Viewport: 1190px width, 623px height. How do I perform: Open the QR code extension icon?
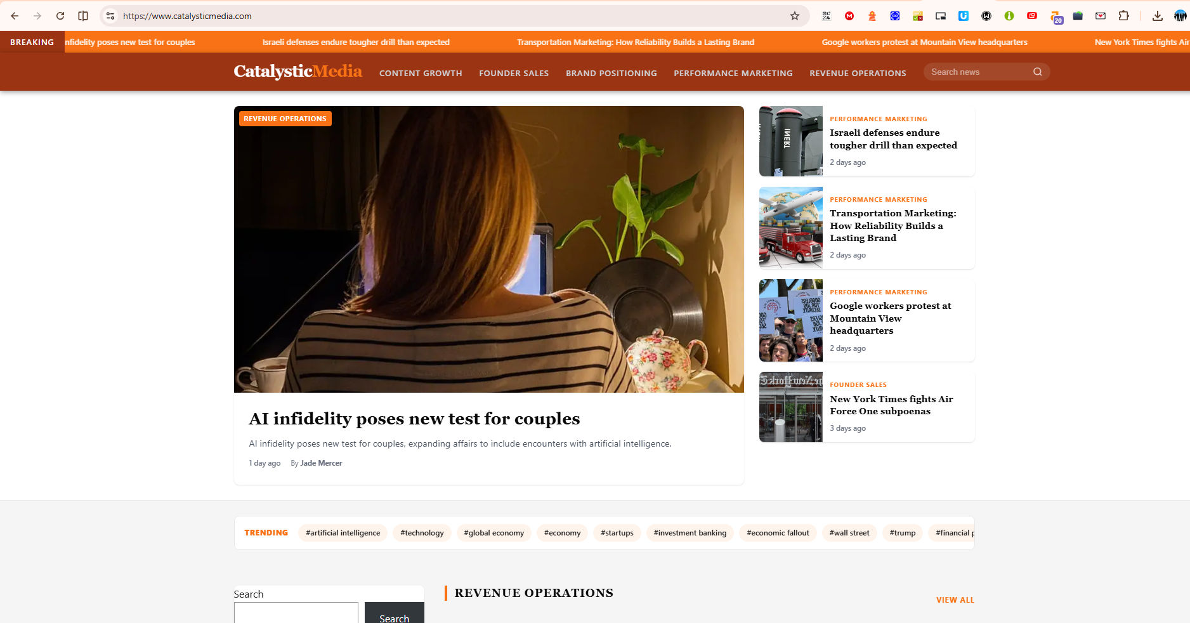coord(827,16)
